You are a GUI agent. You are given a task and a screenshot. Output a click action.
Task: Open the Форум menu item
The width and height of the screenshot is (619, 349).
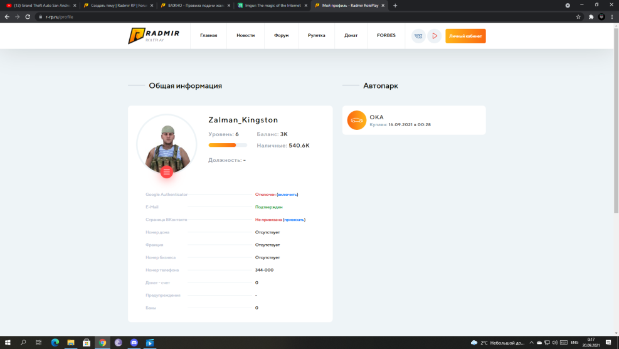281,36
